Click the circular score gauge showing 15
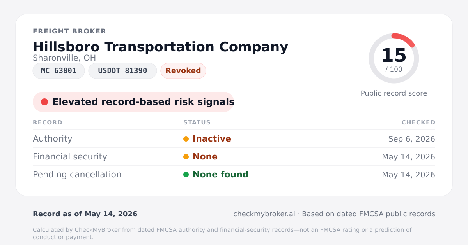The image size is (468, 245). [x=394, y=58]
